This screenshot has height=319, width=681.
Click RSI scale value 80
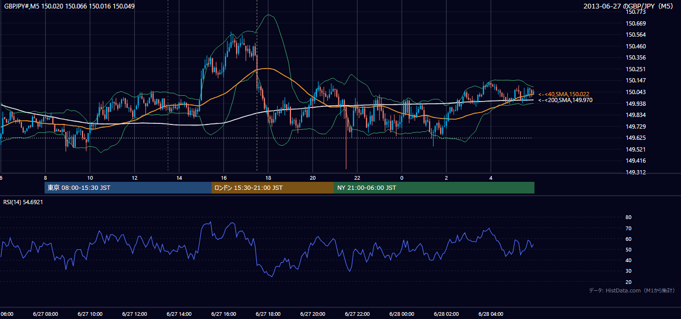point(628,217)
